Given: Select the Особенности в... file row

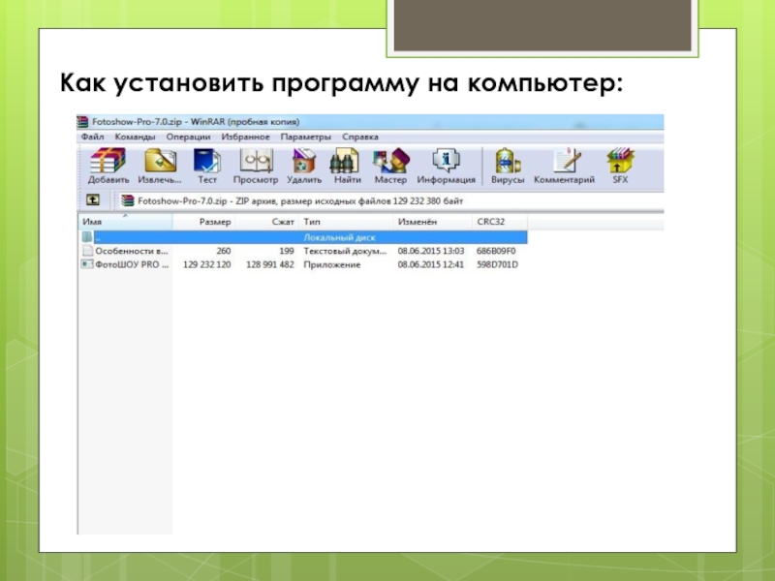Looking at the screenshot, I should [x=303, y=251].
